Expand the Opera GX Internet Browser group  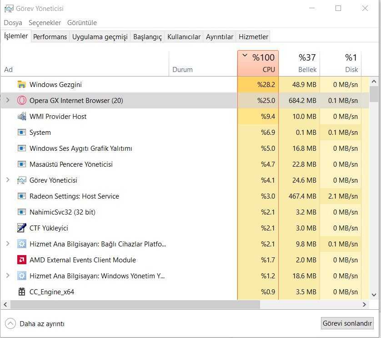click(7, 101)
